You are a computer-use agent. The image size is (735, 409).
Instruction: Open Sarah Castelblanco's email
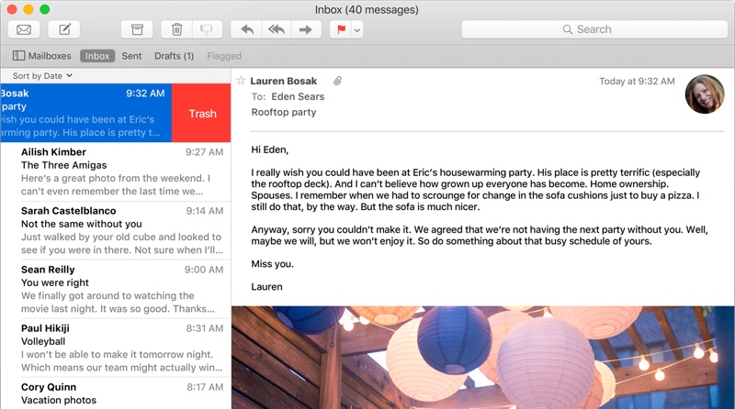[x=116, y=231]
